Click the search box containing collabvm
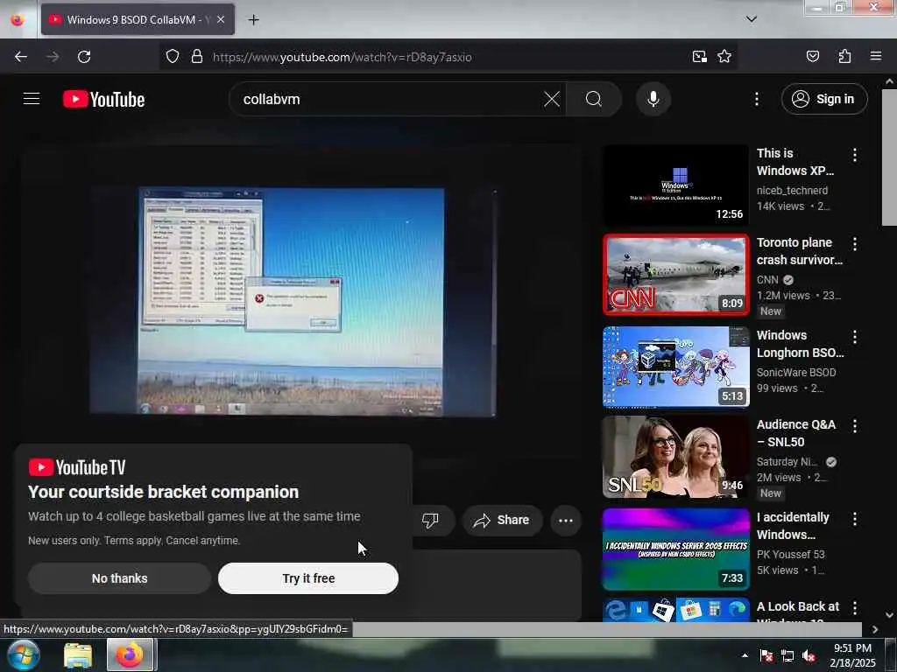The height and width of the screenshot is (672, 897). (389, 99)
